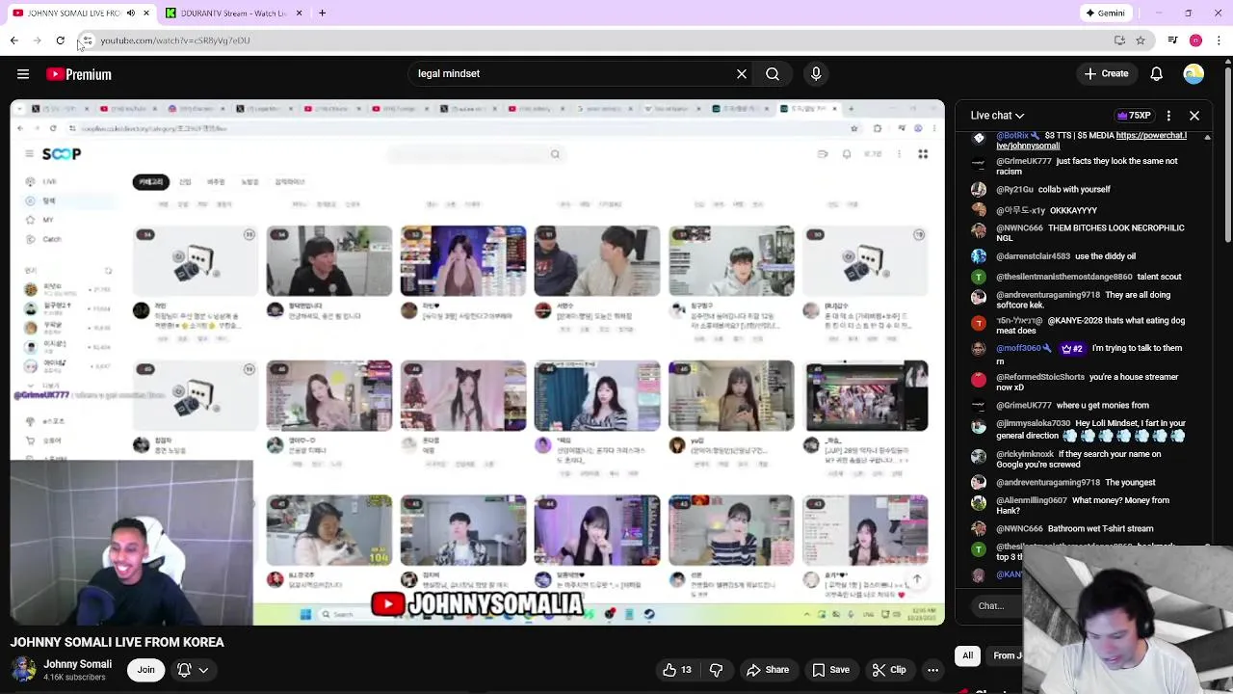Open Johnny Somali channel name link
The height and width of the screenshot is (694, 1233).
pyautogui.click(x=77, y=664)
